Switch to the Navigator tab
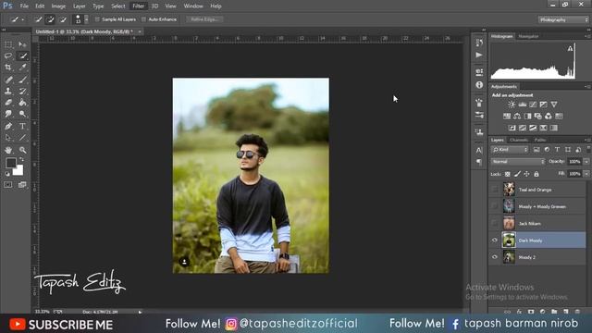The width and height of the screenshot is (592, 333). (528, 36)
